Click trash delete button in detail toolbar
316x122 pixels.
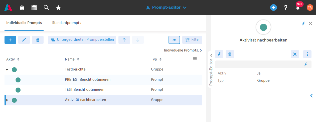click(x=230, y=54)
